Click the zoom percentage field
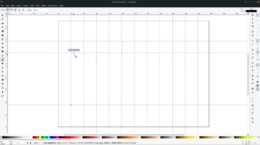Screen dimensions: 260x145 (256, 143)
